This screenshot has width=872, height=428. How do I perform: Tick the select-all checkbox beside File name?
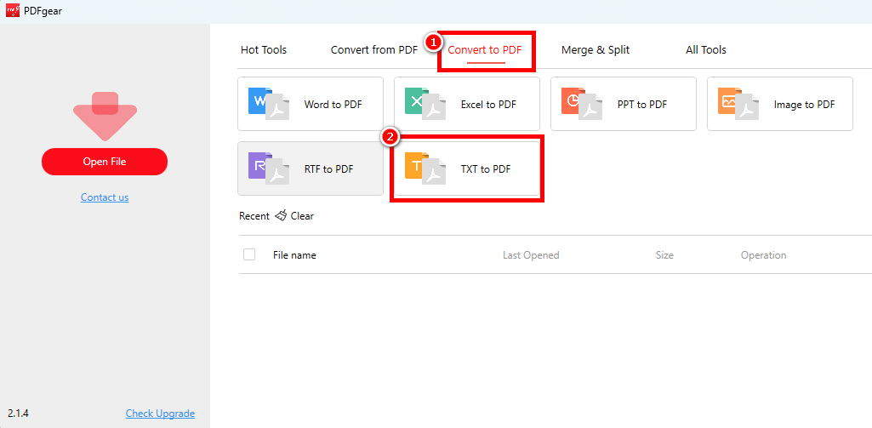[x=249, y=254]
